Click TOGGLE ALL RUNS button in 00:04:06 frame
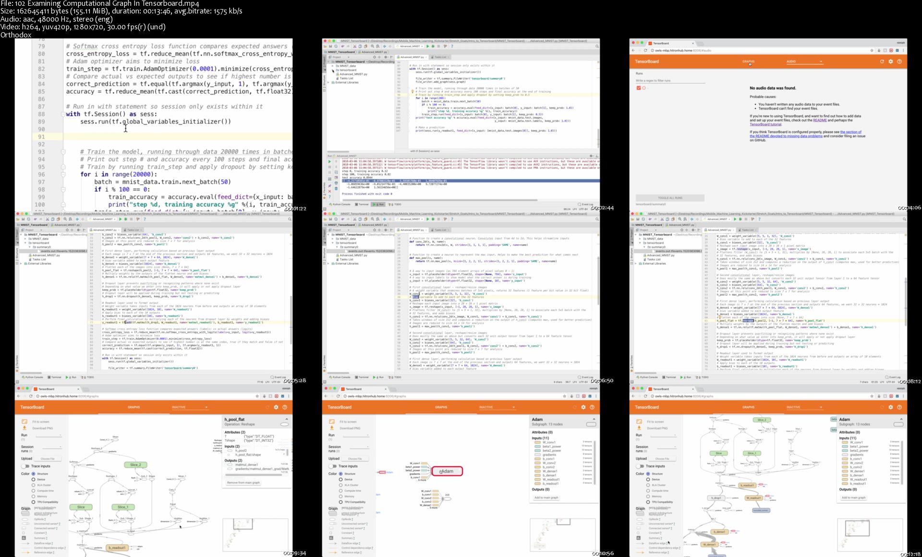Image resolution: width=922 pixels, height=557 pixels. click(x=670, y=198)
